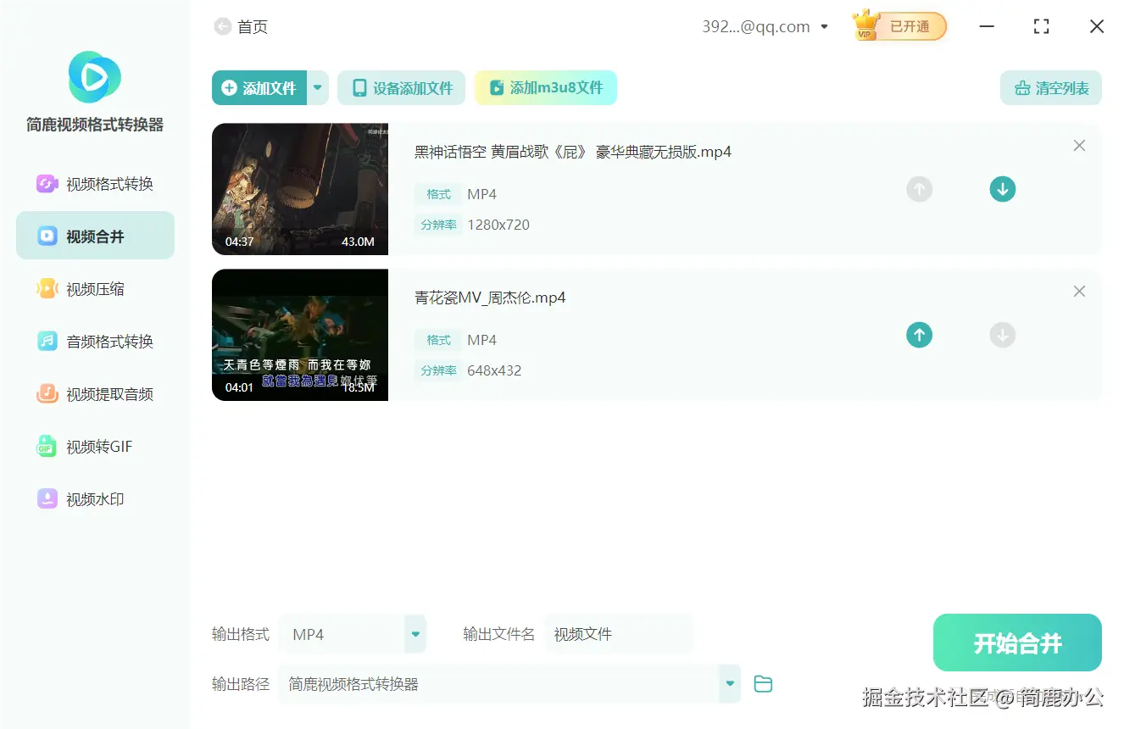Viewport: 1124px width, 729px height.
Task: Click 清空列表 to clear the list
Action: (x=1051, y=87)
